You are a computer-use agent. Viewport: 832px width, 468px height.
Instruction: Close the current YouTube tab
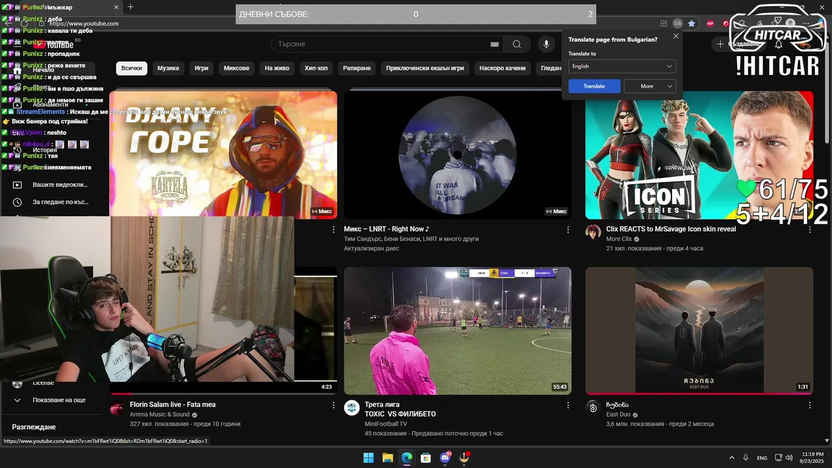click(116, 7)
